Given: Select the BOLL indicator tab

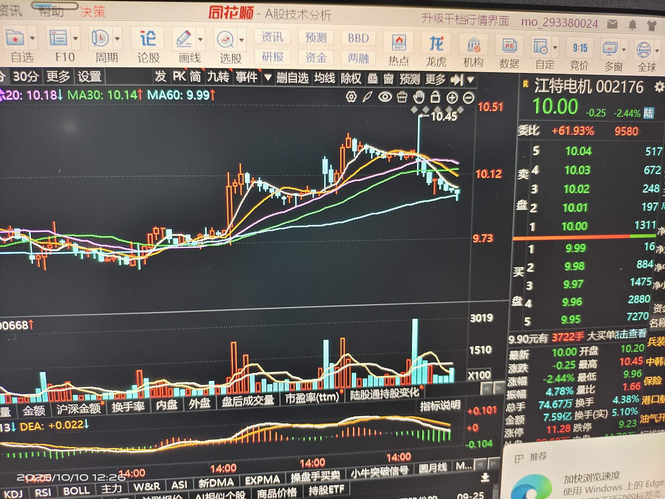Looking at the screenshot, I should click(x=76, y=491).
